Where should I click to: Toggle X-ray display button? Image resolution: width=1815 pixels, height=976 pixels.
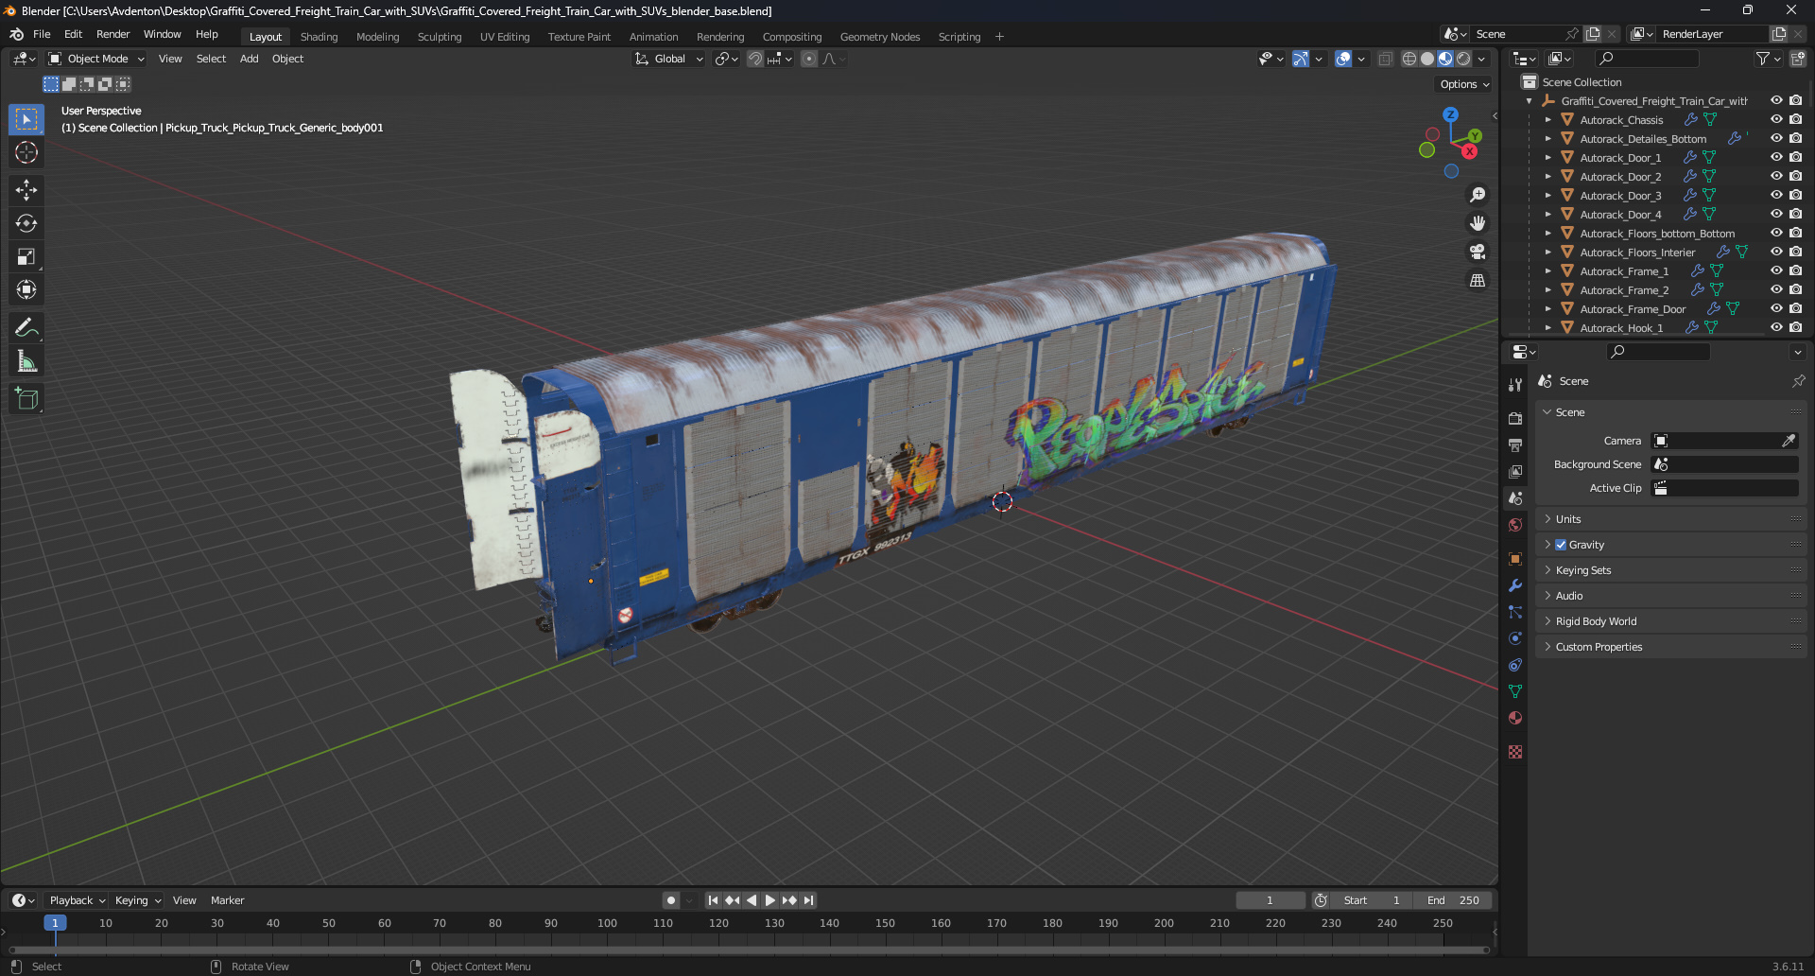click(x=1385, y=59)
